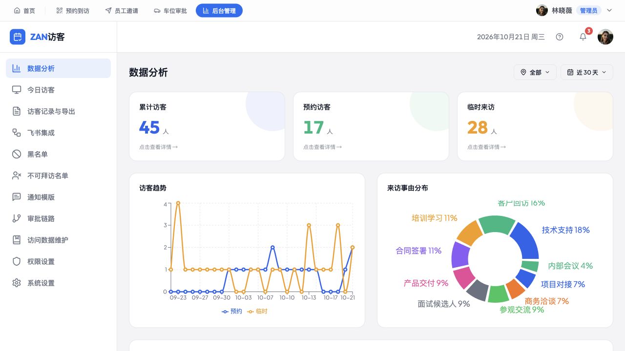Click the 系统设置 gear icon

17,283
